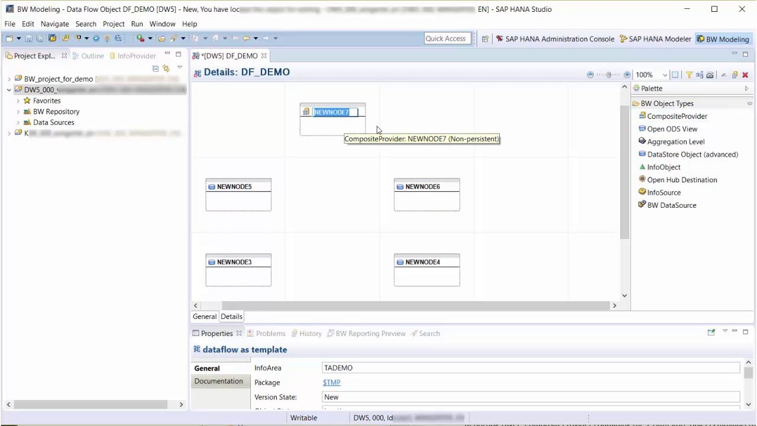Open the Help menu
The width and height of the screenshot is (757, 426).
point(189,24)
